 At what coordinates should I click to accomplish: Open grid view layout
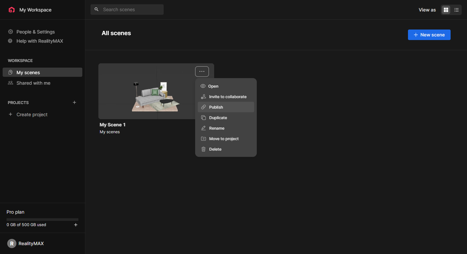point(446,10)
